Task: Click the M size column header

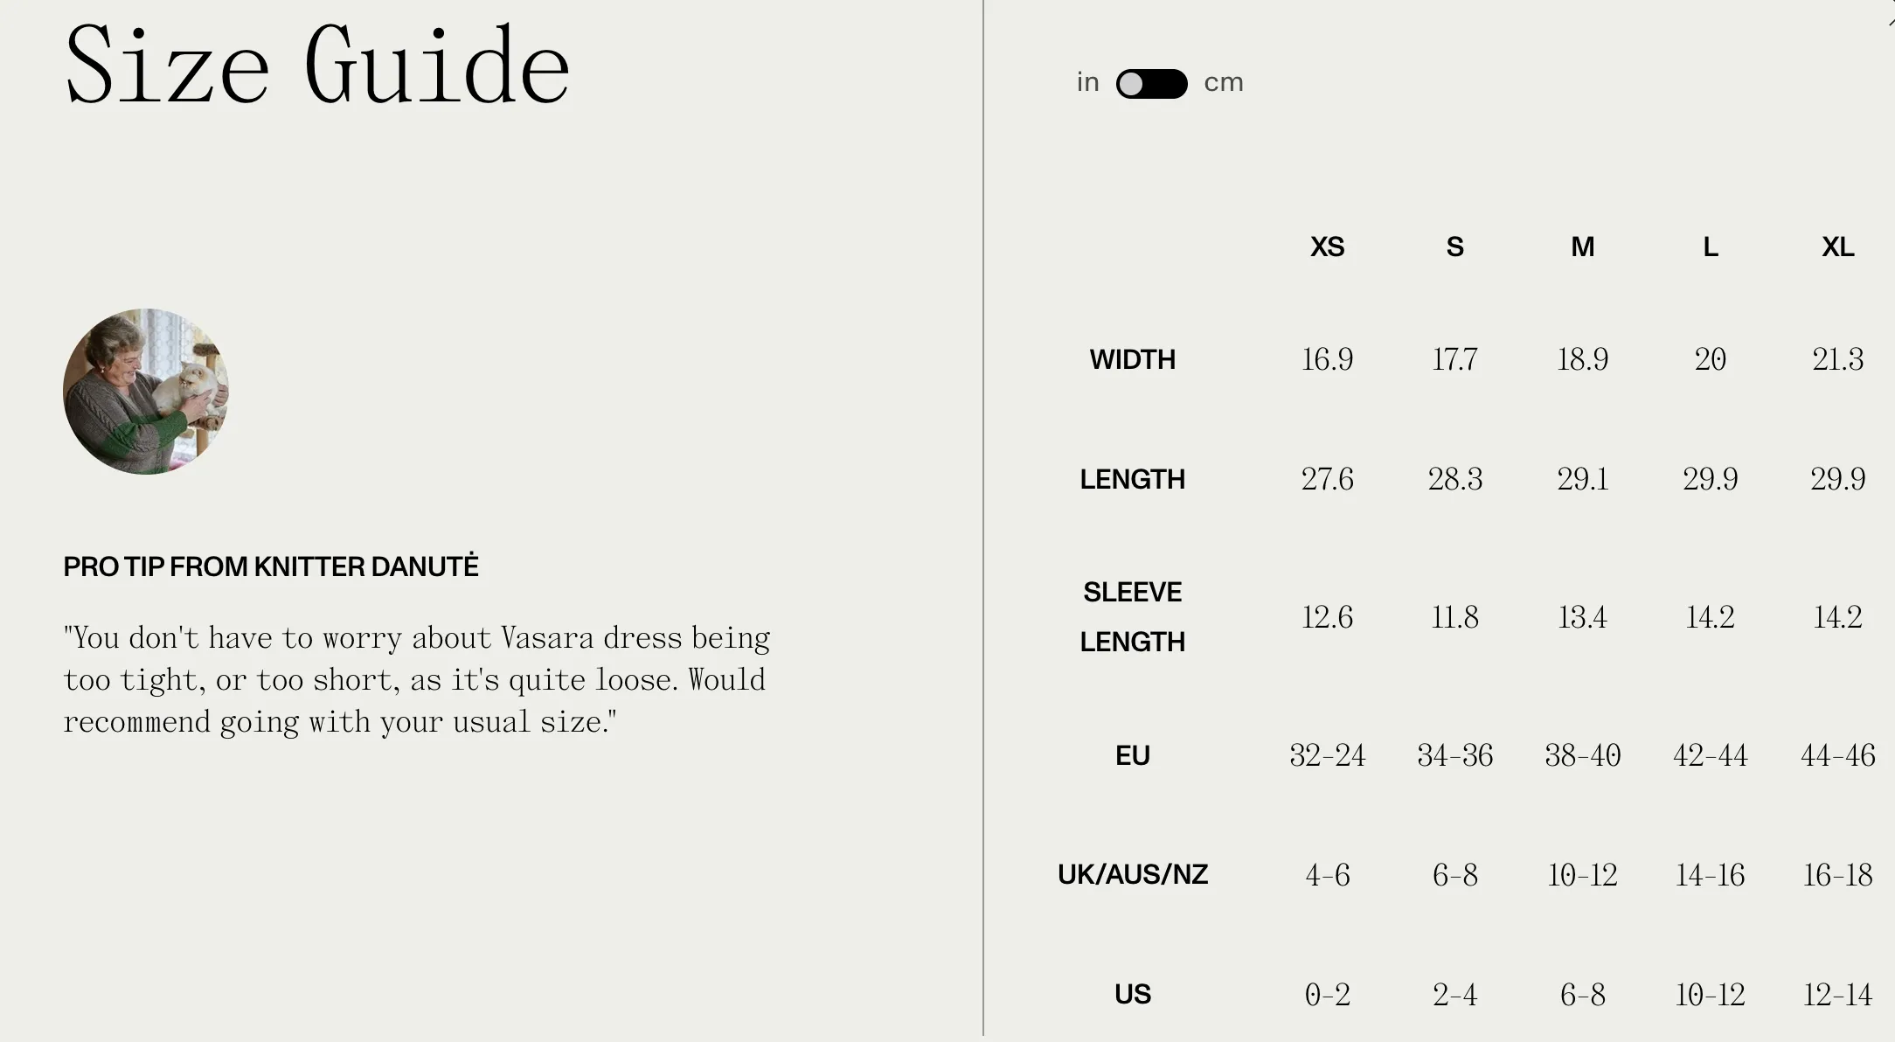Action: (1582, 247)
